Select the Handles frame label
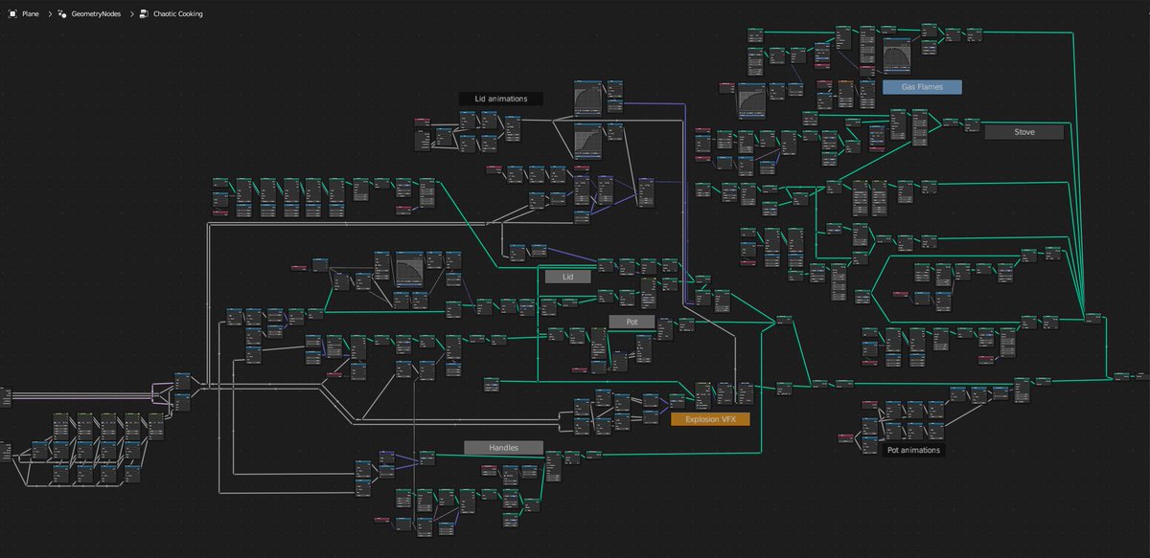Screen dimensions: 1150x558 [503, 447]
